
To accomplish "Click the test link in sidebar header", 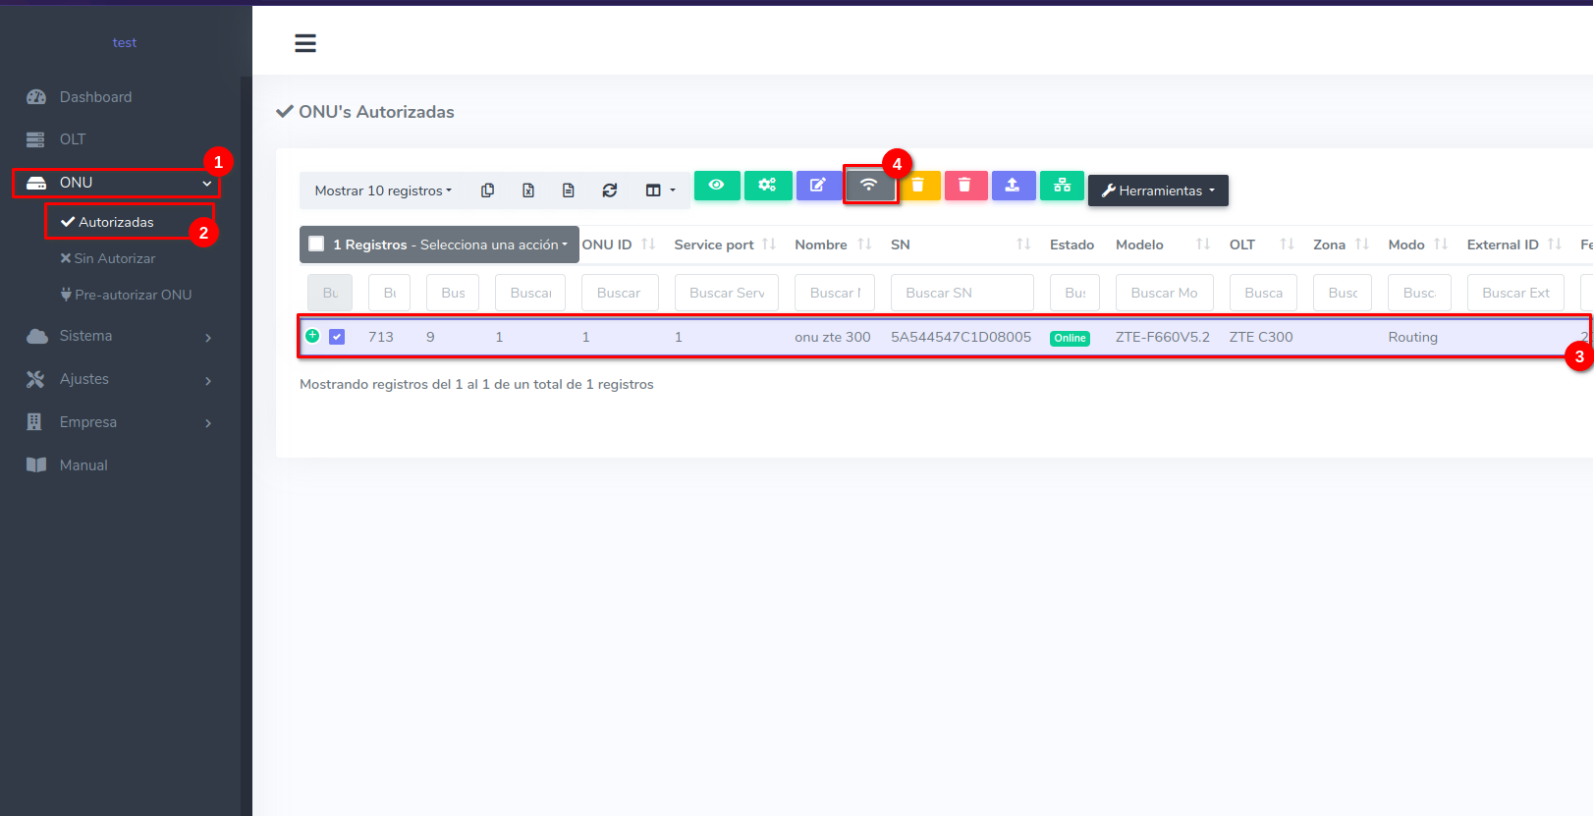I will [x=125, y=43].
